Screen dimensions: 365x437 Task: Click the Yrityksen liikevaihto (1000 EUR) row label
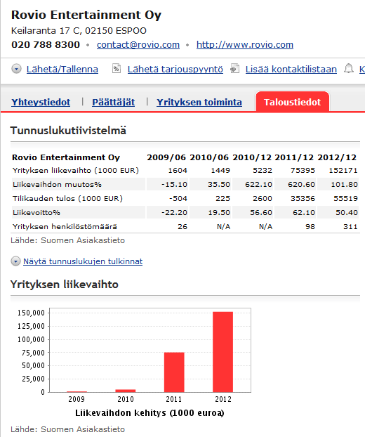coord(75,170)
